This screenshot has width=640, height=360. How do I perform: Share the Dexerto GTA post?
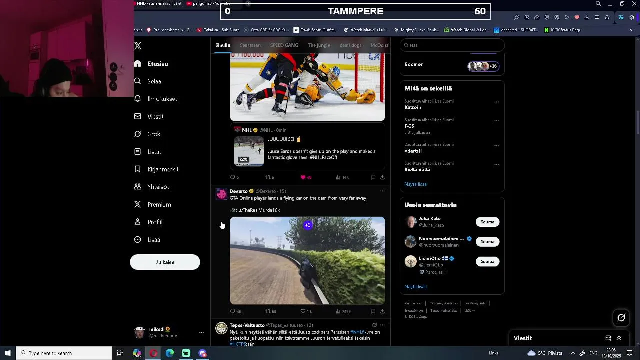click(382, 311)
